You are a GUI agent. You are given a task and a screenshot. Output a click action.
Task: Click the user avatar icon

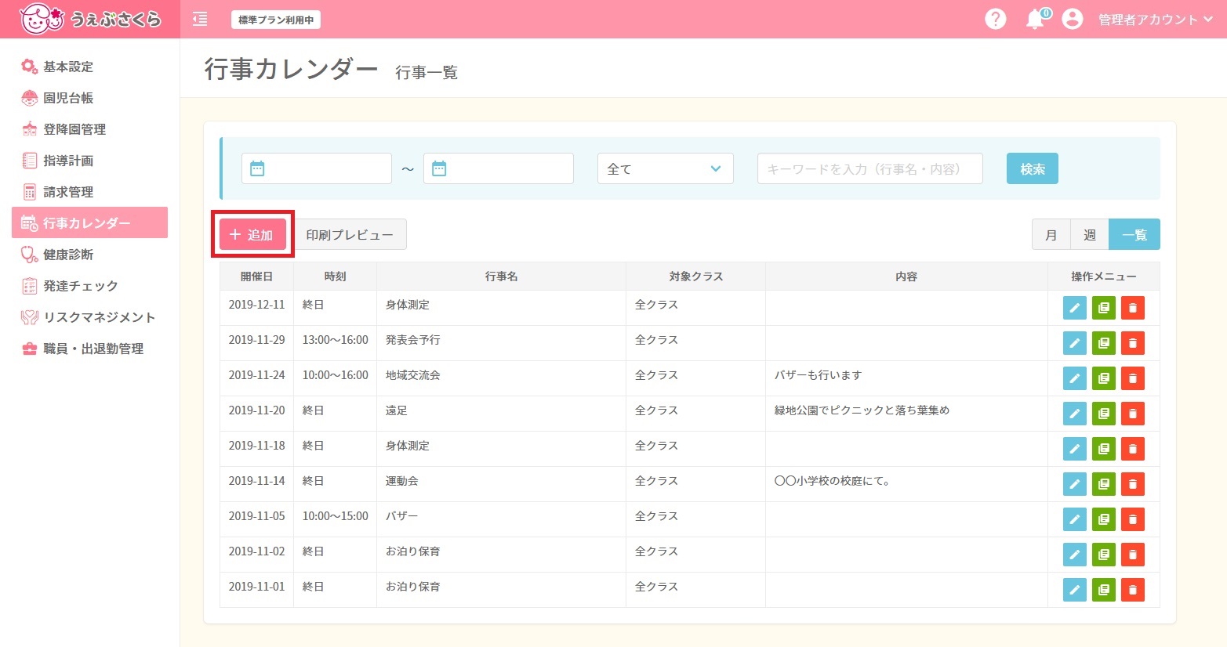click(1073, 19)
